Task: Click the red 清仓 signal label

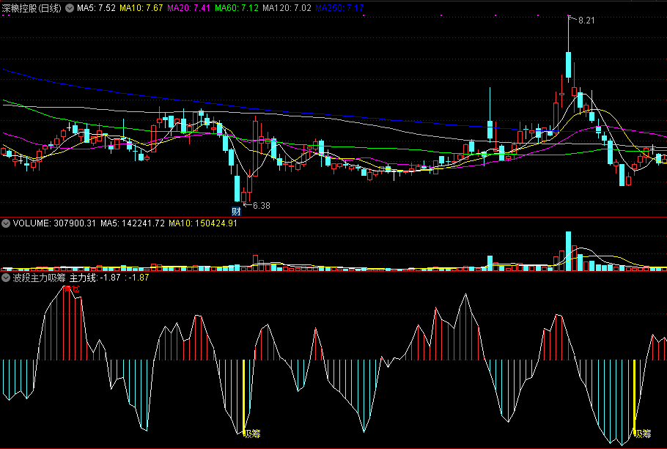Action: click(71, 289)
